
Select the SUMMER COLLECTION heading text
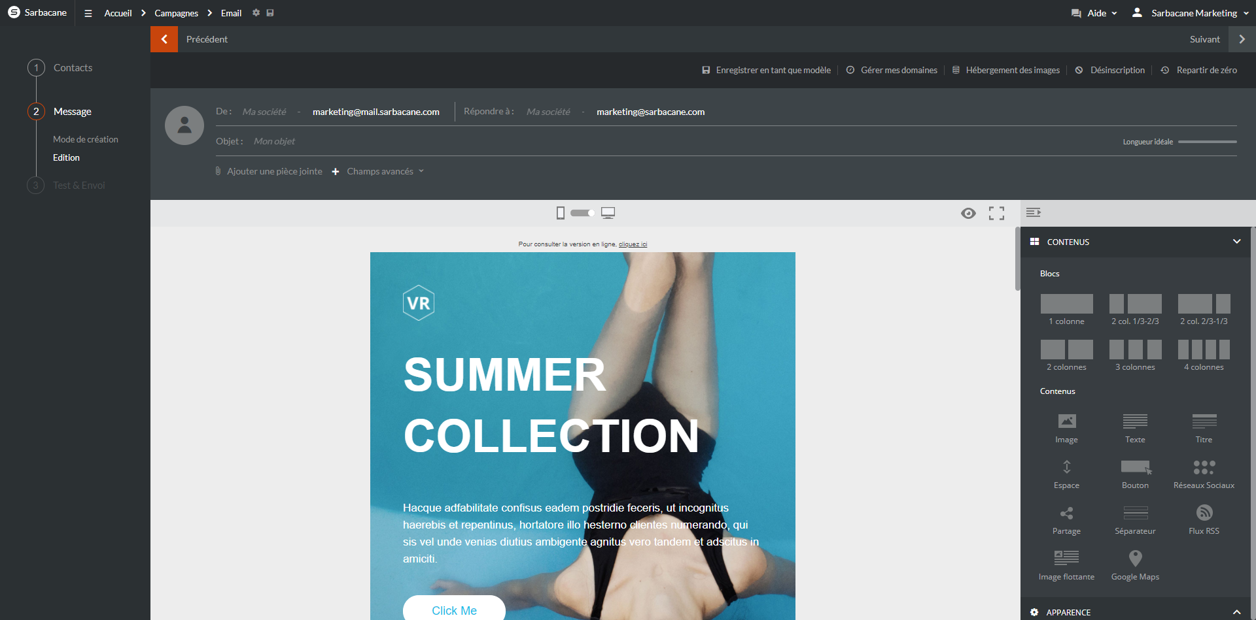click(x=551, y=405)
